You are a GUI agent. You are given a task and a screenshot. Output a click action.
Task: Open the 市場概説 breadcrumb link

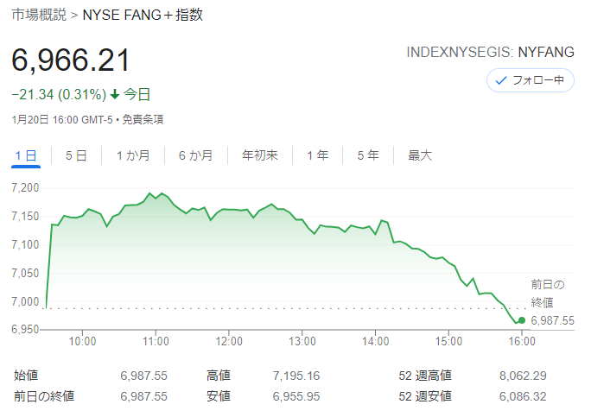click(39, 15)
